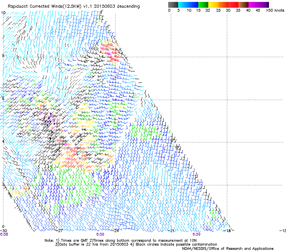
Task: Click the longitude label '-24'
Action: click(x=116, y=231)
